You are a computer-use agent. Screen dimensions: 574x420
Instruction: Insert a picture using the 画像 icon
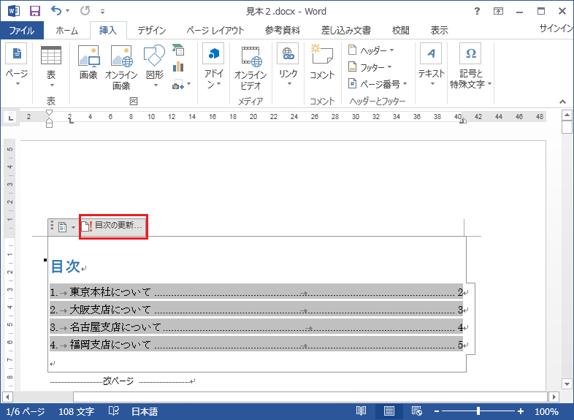(88, 63)
